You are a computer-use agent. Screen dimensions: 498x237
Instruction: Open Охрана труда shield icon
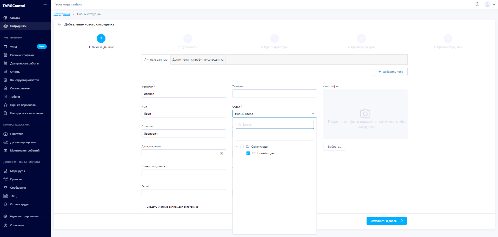point(5,204)
